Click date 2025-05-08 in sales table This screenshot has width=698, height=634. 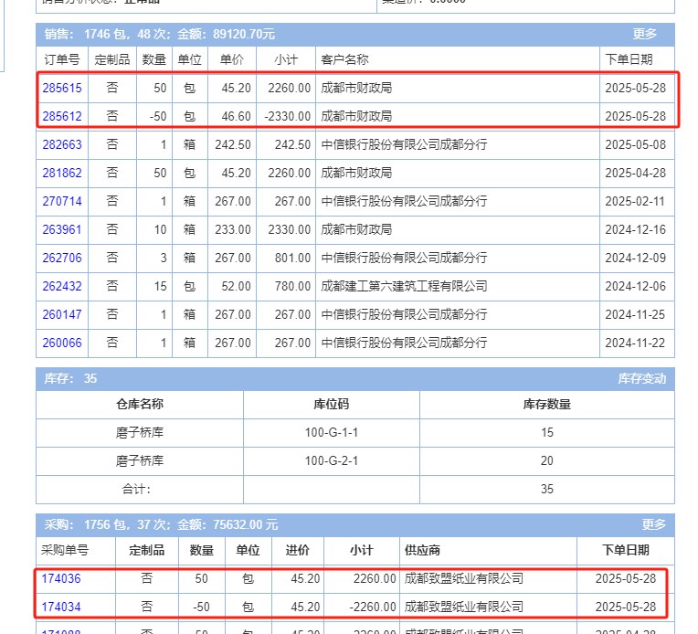pos(635,144)
